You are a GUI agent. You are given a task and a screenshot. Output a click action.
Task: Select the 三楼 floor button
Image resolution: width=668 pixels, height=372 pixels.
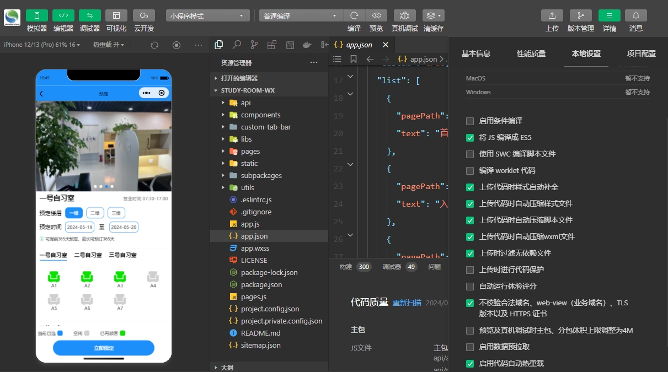tap(116, 213)
